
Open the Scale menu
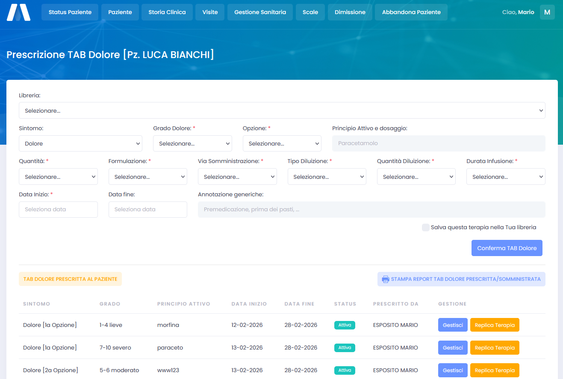click(310, 12)
